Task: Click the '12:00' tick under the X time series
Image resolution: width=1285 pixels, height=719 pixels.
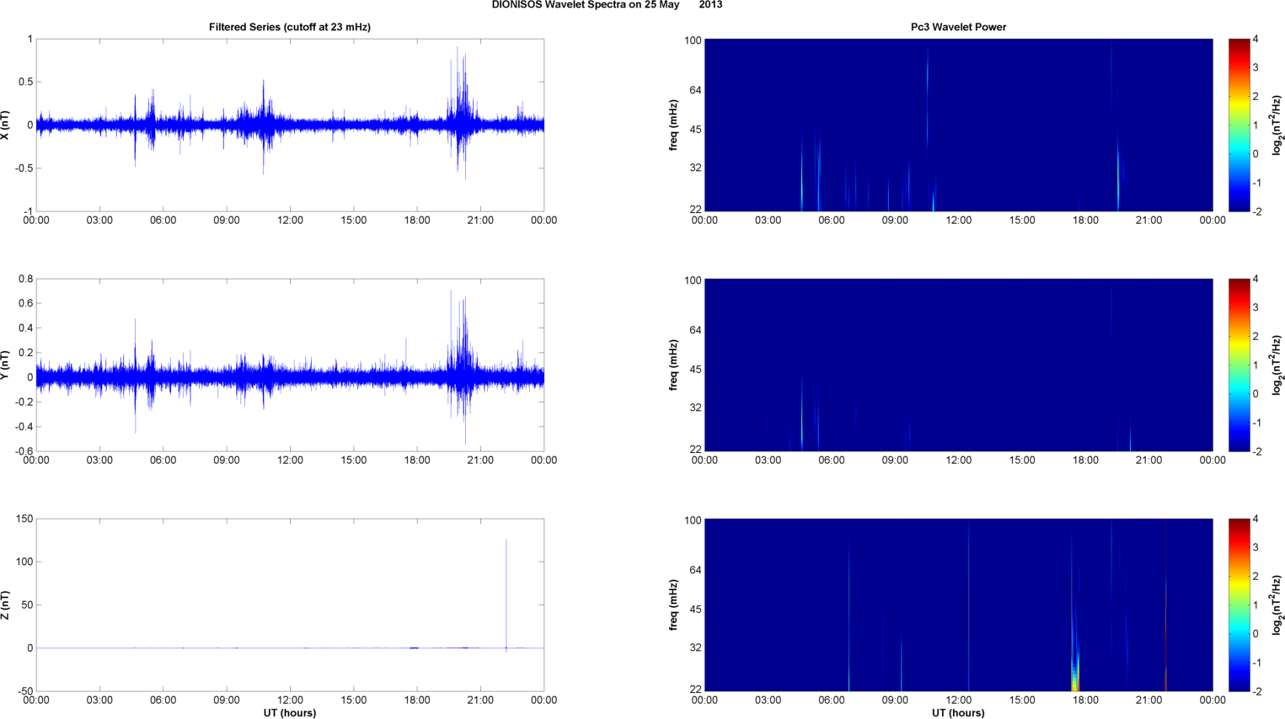Action: pos(290,221)
